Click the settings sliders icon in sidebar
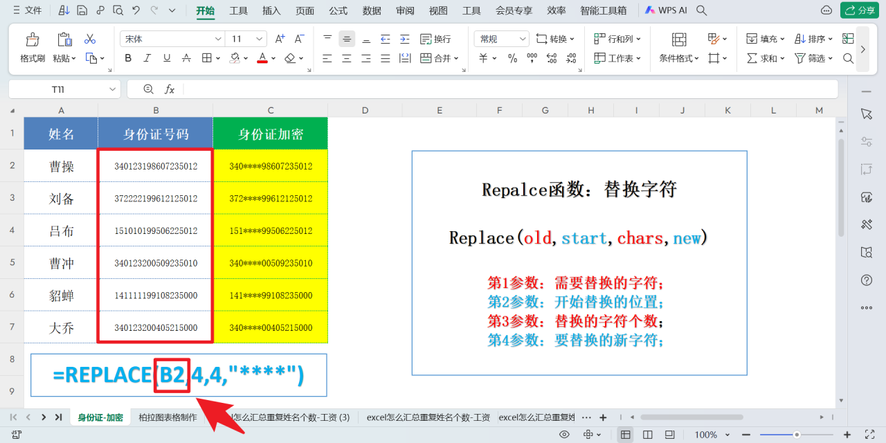886x443 pixels. pos(866,141)
